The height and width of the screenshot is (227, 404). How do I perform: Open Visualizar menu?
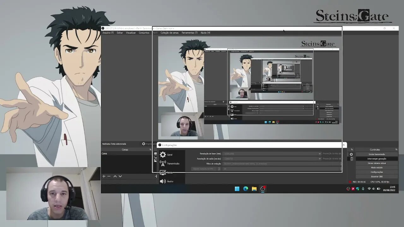[131, 33]
